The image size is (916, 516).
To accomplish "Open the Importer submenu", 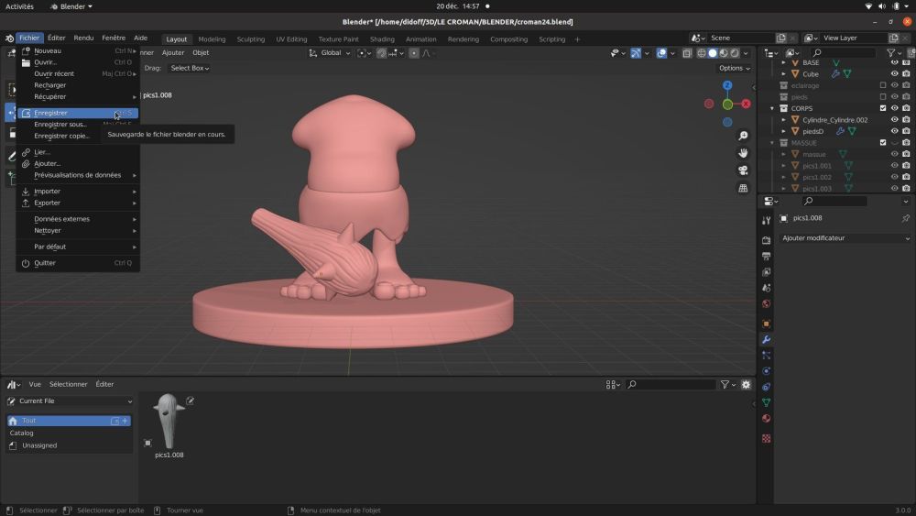I will coord(78,191).
